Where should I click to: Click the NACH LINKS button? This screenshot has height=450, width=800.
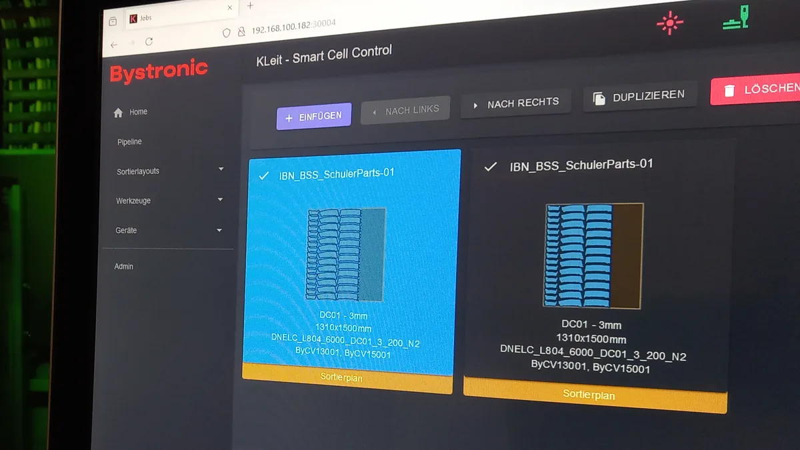tap(405, 110)
